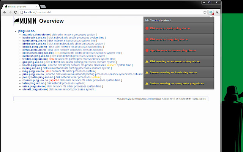This screenshot has height=152, width=243.
Task: Open Sensors warning on knuth.ping.uio.no alert
Action: (178, 72)
